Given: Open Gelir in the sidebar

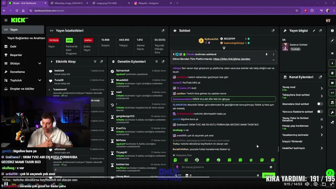Looking at the screenshot, I should pos(13,46).
